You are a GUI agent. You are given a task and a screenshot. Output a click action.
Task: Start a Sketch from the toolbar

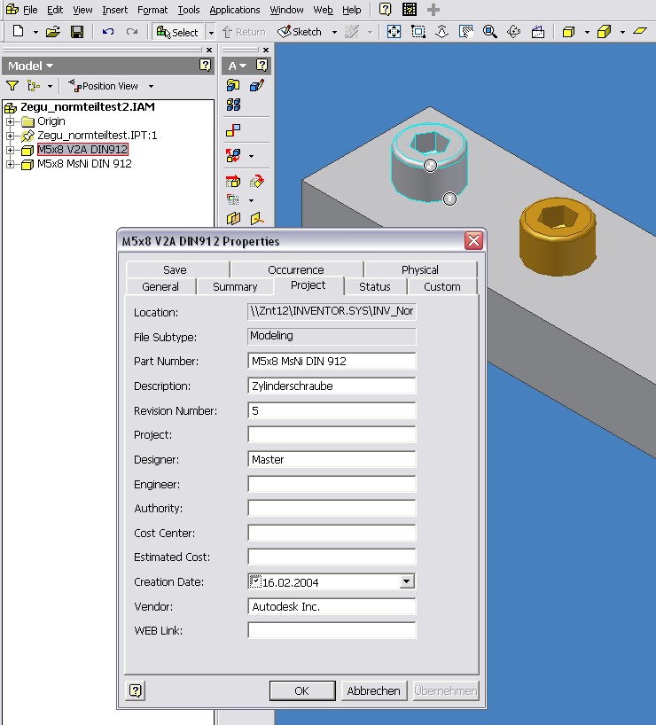(300, 32)
